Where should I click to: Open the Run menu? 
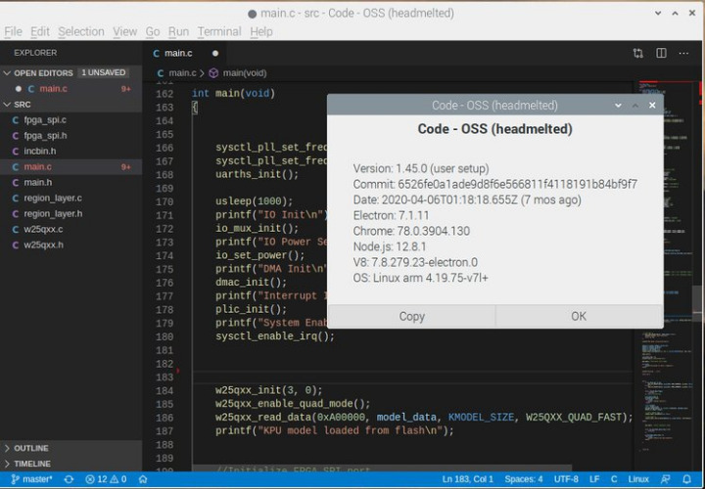tap(178, 31)
